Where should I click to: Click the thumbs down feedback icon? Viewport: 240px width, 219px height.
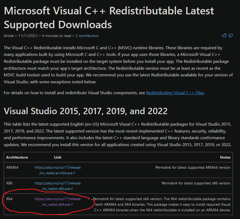pyautogui.click(x=231, y=36)
